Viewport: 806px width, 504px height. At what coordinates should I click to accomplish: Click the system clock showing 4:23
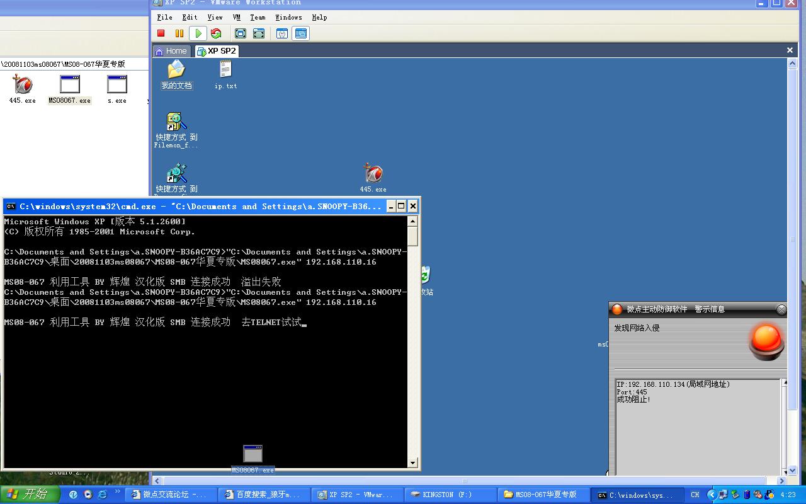788,495
